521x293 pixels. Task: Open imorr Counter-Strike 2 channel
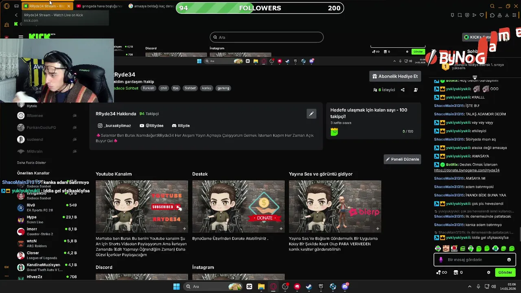coord(47,231)
